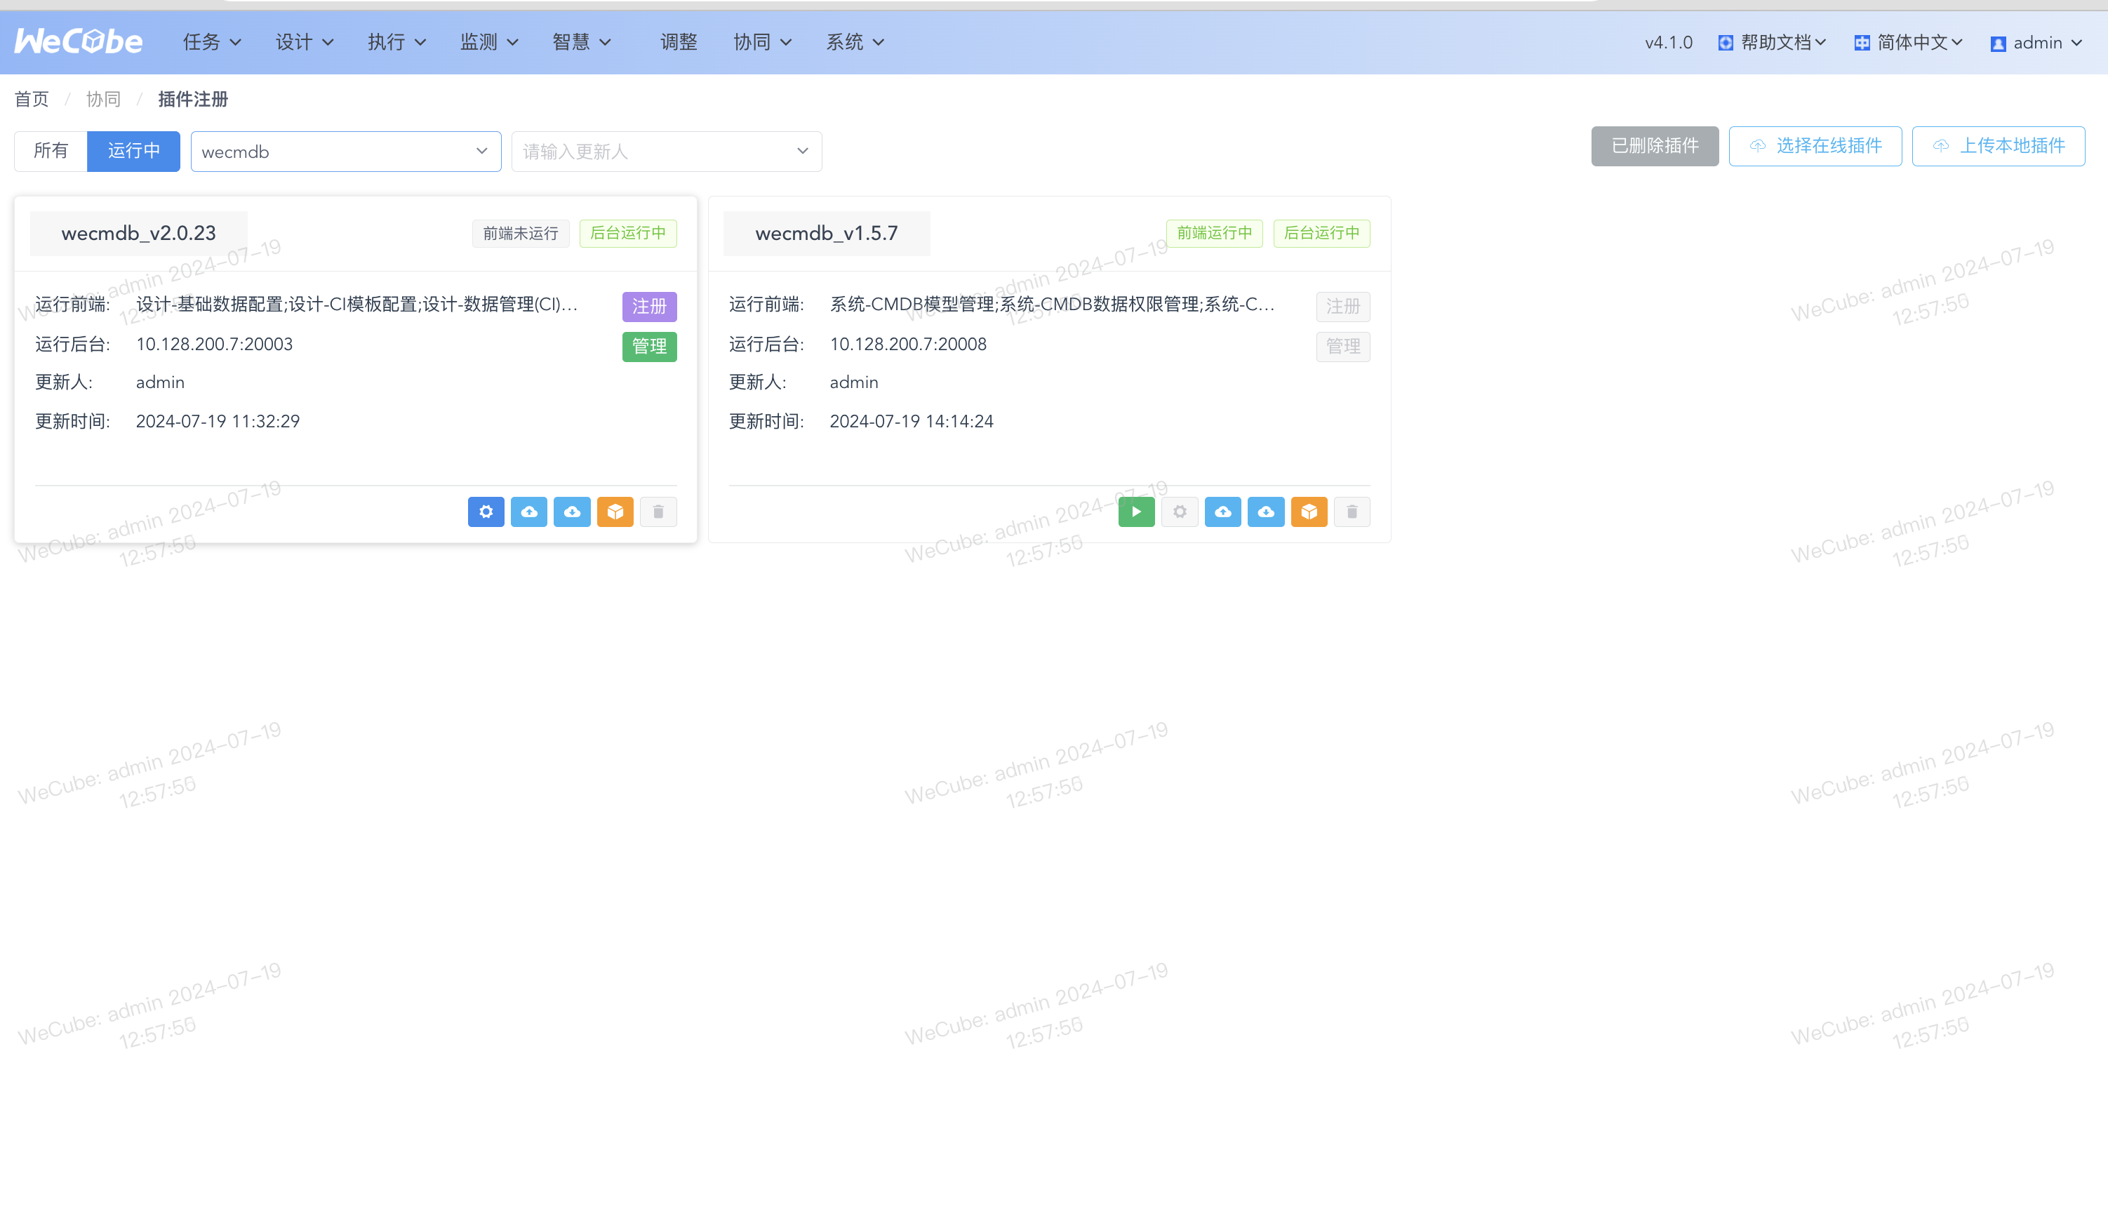The width and height of the screenshot is (2108, 1214).
Task: Click update time 2024-07-19 14:14:24
Action: 911,421
